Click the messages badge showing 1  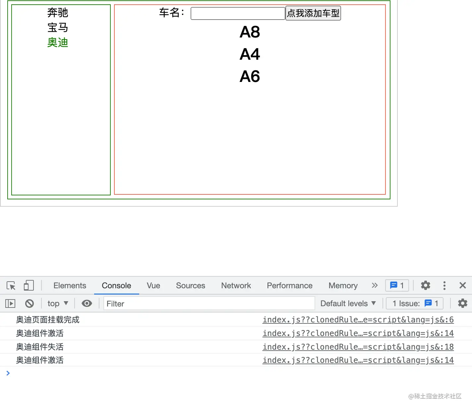pyautogui.click(x=397, y=285)
